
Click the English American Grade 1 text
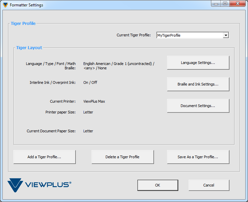[119, 64]
